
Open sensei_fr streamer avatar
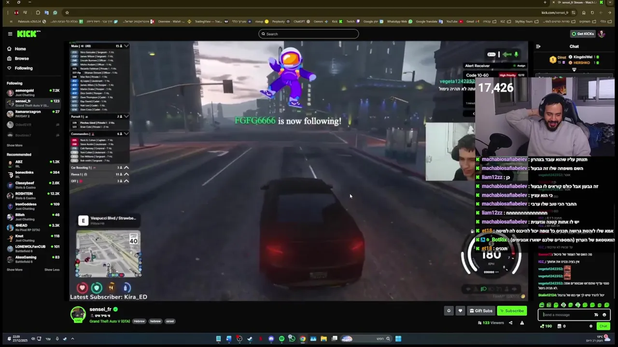78,315
